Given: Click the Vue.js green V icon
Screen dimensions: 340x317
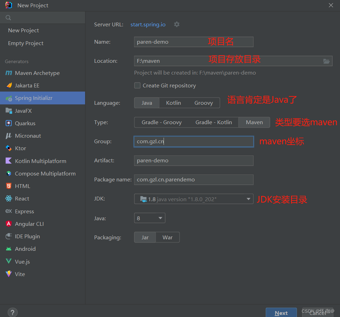Looking at the screenshot, I should click(9, 261).
